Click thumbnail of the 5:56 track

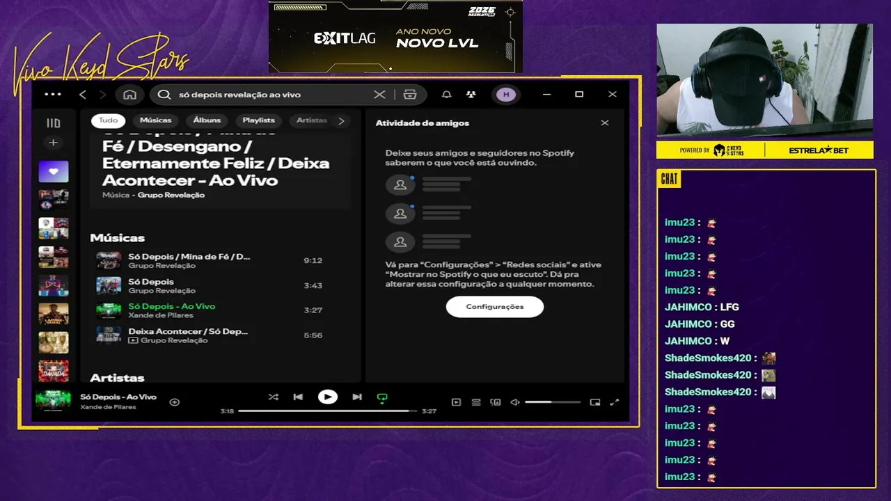(109, 335)
